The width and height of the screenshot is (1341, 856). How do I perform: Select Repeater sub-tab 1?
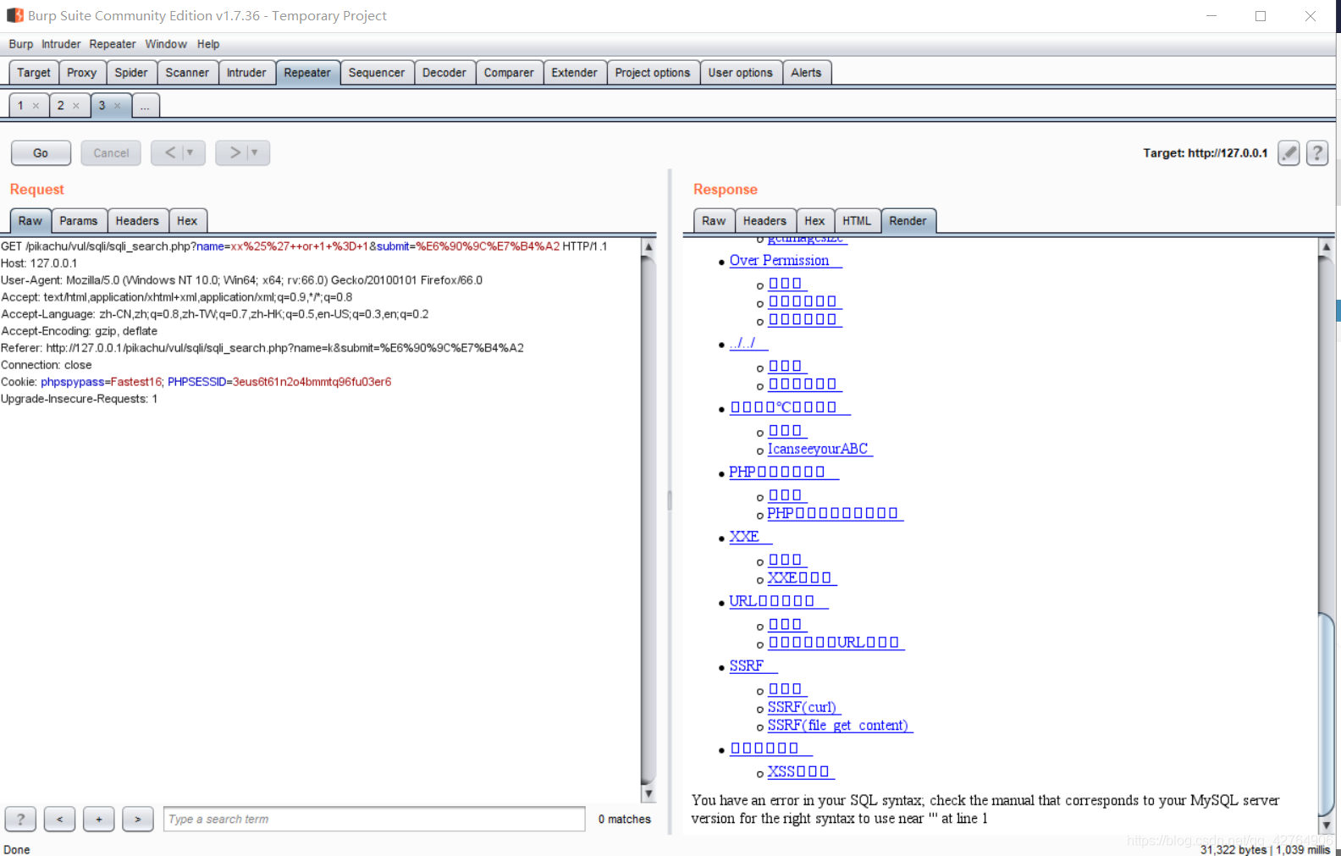click(x=20, y=106)
